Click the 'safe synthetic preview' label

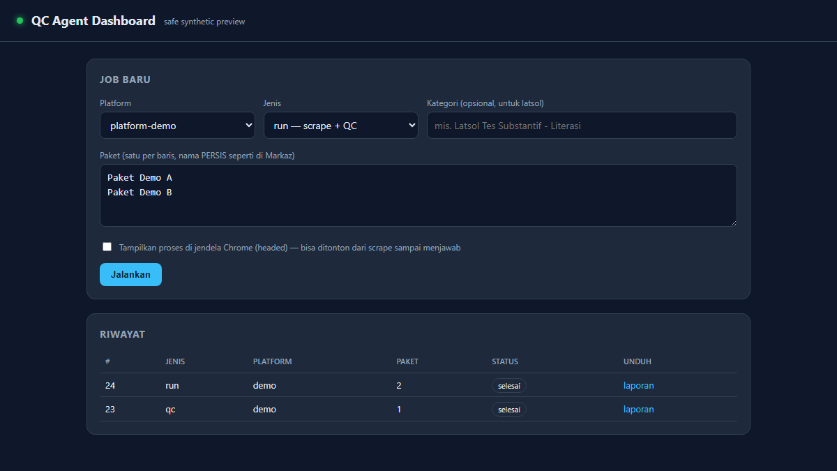point(204,22)
